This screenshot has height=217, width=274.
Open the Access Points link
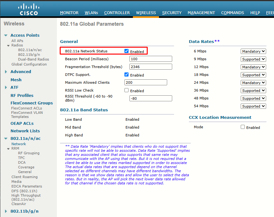25,35
